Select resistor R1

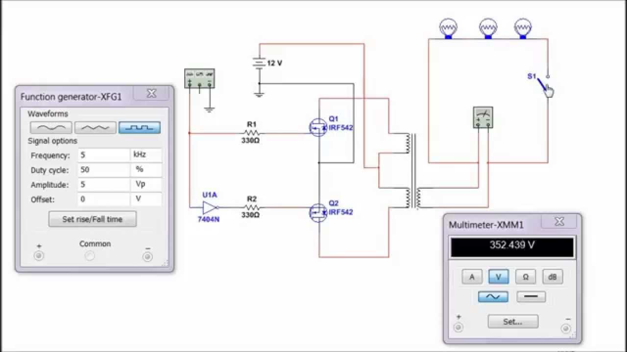[251, 132]
